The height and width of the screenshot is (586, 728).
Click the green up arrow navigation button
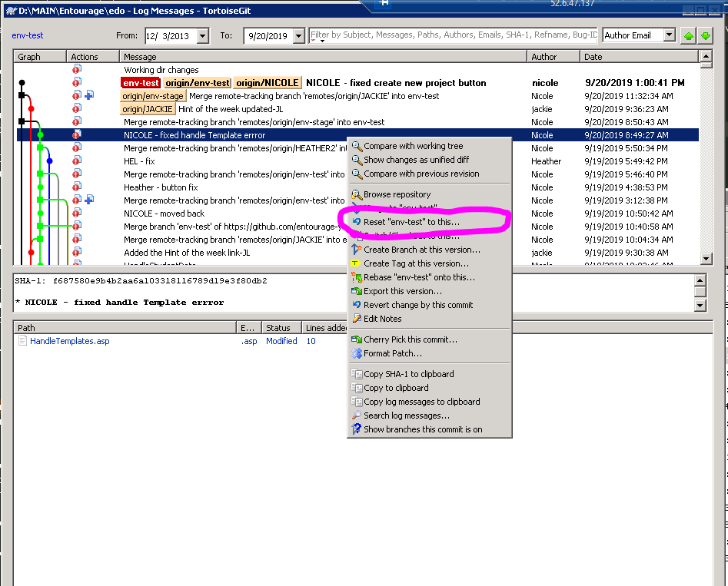coord(689,36)
